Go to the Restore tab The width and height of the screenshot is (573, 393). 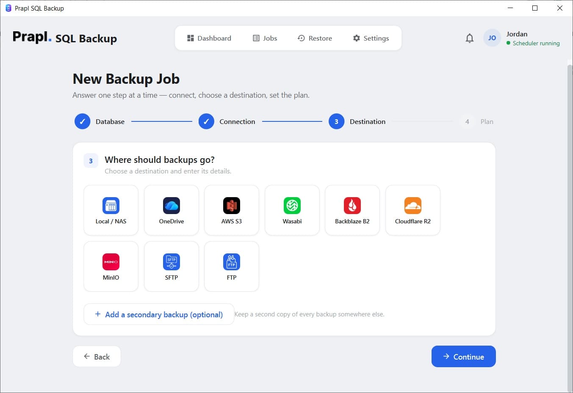315,38
